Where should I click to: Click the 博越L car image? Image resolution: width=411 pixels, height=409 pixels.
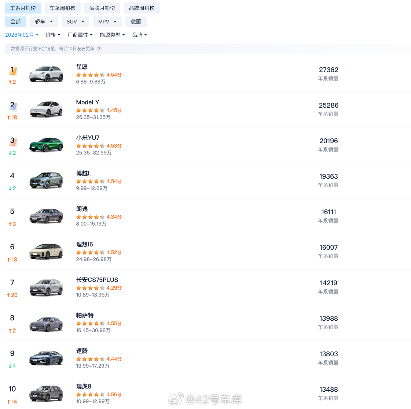pyautogui.click(x=46, y=181)
